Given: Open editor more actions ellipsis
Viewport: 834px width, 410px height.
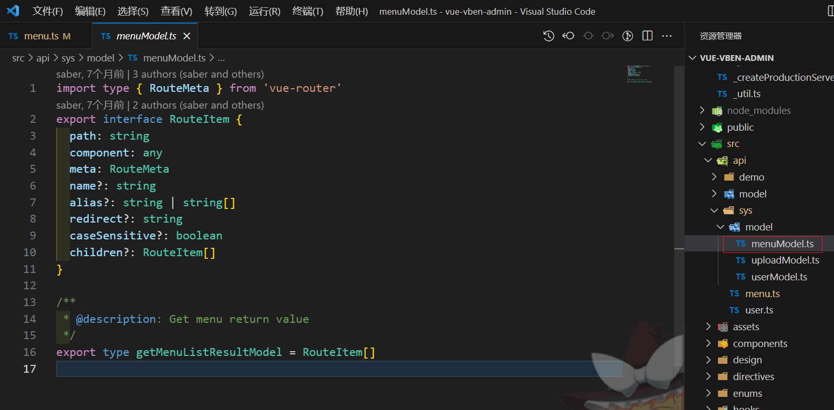Looking at the screenshot, I should [667, 36].
